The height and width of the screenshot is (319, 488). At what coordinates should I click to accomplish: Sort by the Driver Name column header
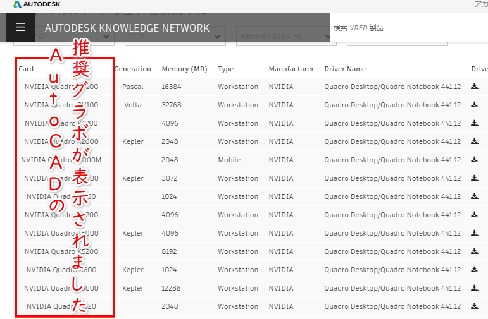[x=345, y=69]
